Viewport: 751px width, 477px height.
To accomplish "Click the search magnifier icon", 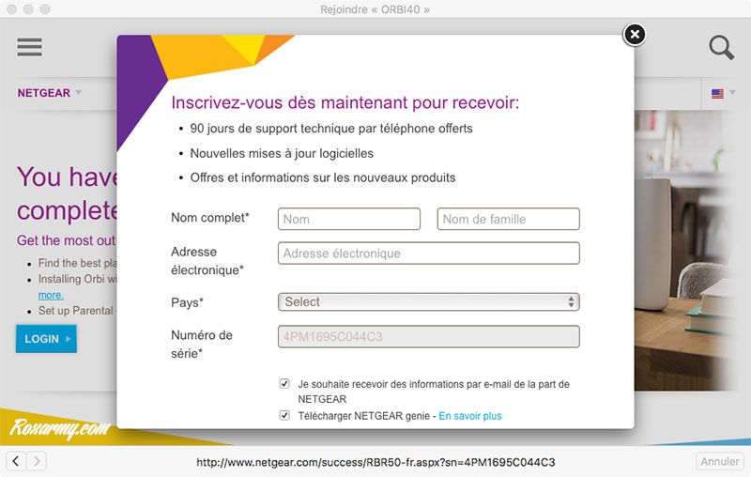I will coord(721,47).
